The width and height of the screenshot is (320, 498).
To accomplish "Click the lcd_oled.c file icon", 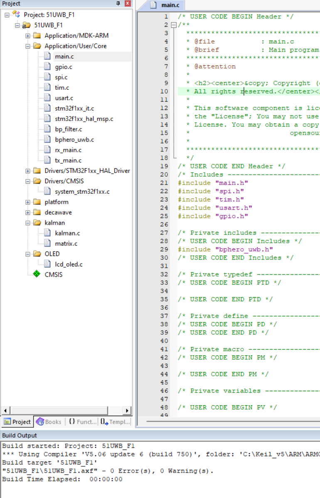I will 47,264.
